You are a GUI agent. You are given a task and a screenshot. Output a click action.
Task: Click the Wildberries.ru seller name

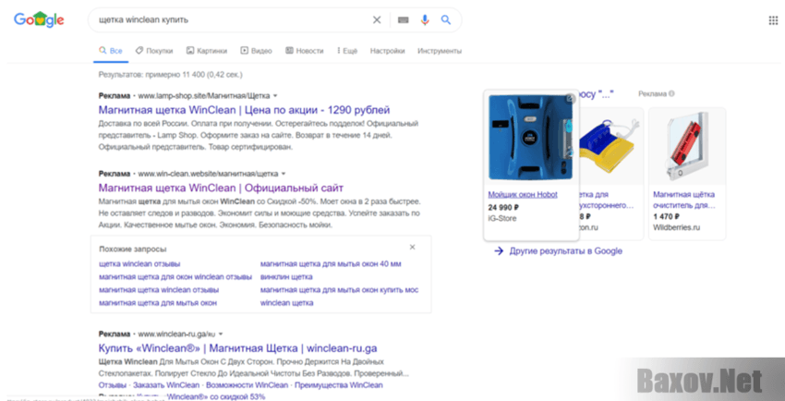(676, 227)
